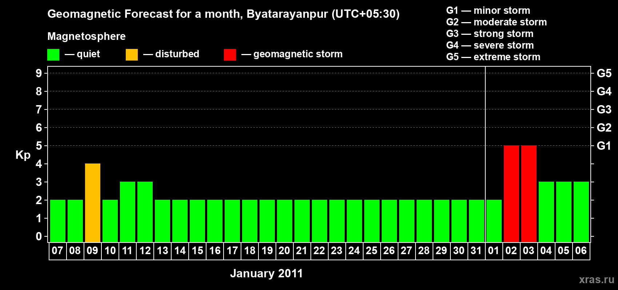
Task: Click the red geomagnetic storm legend swatch
Action: pos(230,55)
